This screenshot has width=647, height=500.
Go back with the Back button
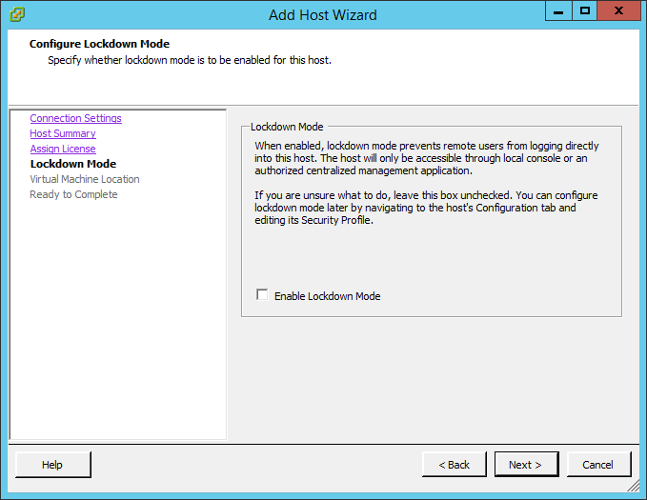[x=455, y=465]
